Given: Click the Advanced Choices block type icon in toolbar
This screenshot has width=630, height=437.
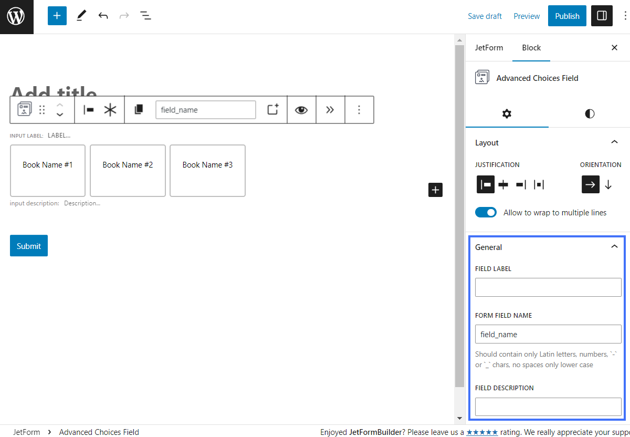Looking at the screenshot, I should point(24,110).
